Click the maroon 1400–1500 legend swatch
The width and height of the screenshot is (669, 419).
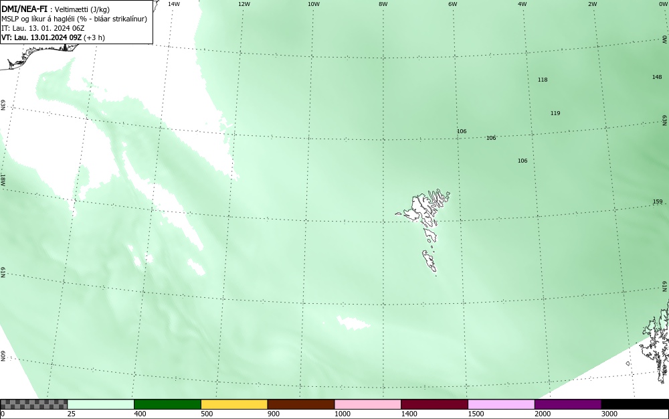[x=434, y=404]
